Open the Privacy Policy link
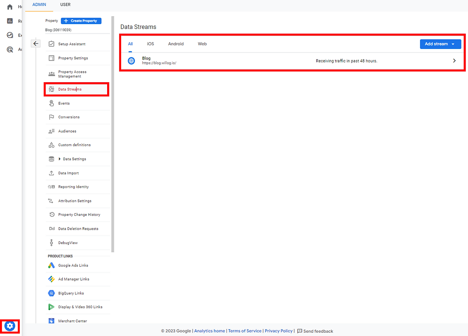The image size is (468, 336). pyautogui.click(x=279, y=331)
